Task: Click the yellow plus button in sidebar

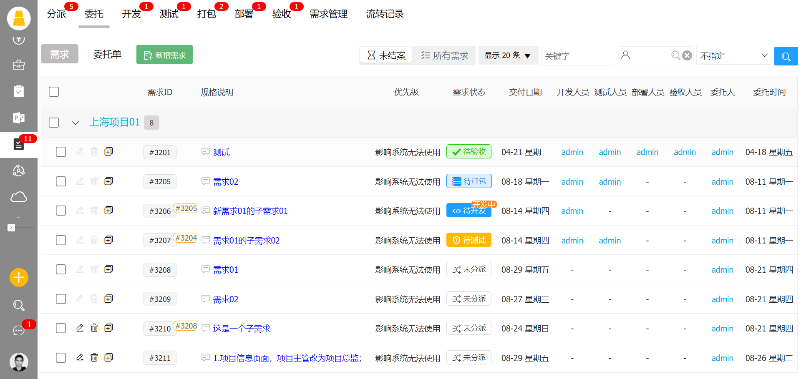Action: [19, 277]
